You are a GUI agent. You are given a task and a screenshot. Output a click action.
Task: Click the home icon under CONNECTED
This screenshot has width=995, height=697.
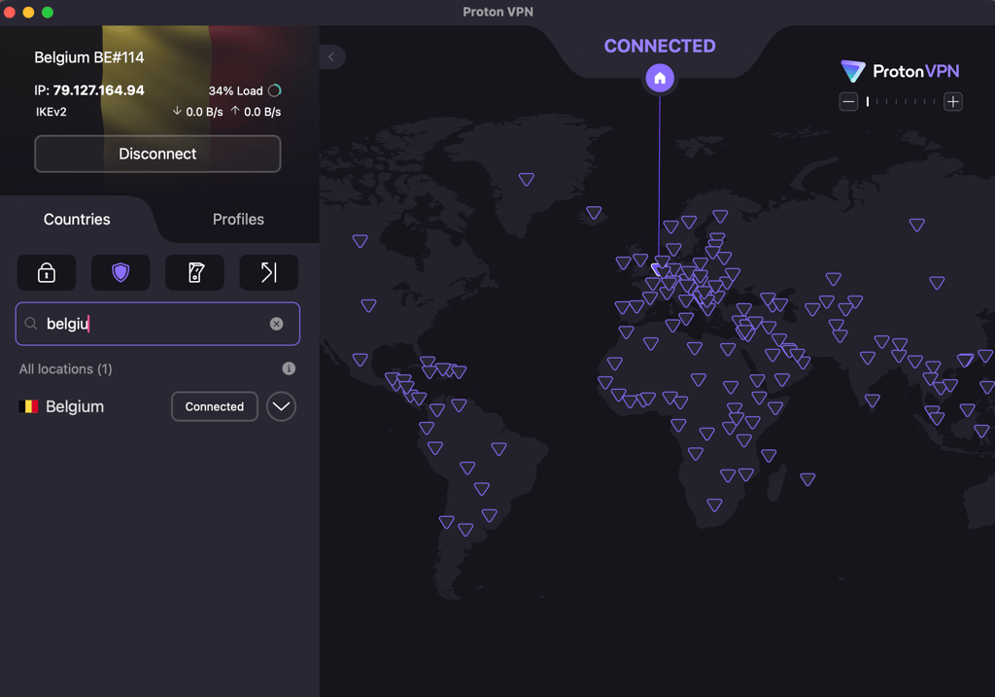pos(660,78)
